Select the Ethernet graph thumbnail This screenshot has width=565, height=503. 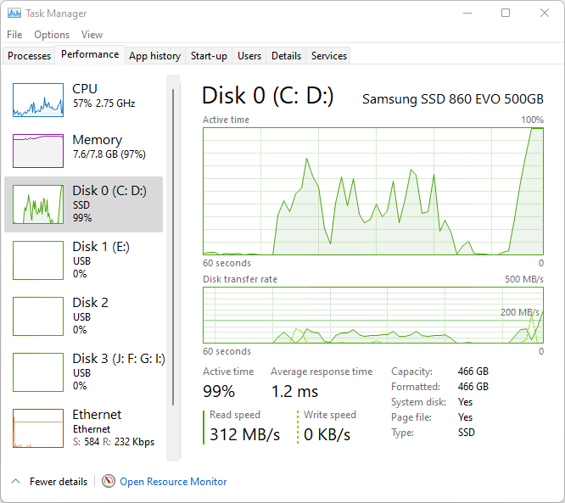(38, 428)
